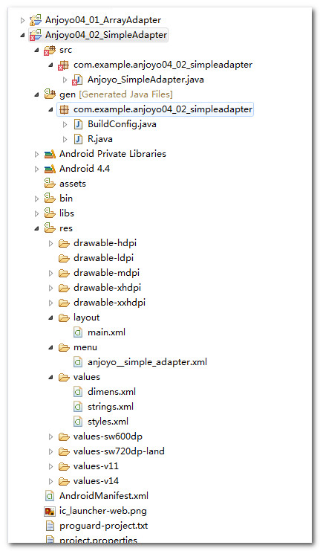Click the gen generated files folder icon
The height and width of the screenshot is (551, 320).
tap(50, 94)
